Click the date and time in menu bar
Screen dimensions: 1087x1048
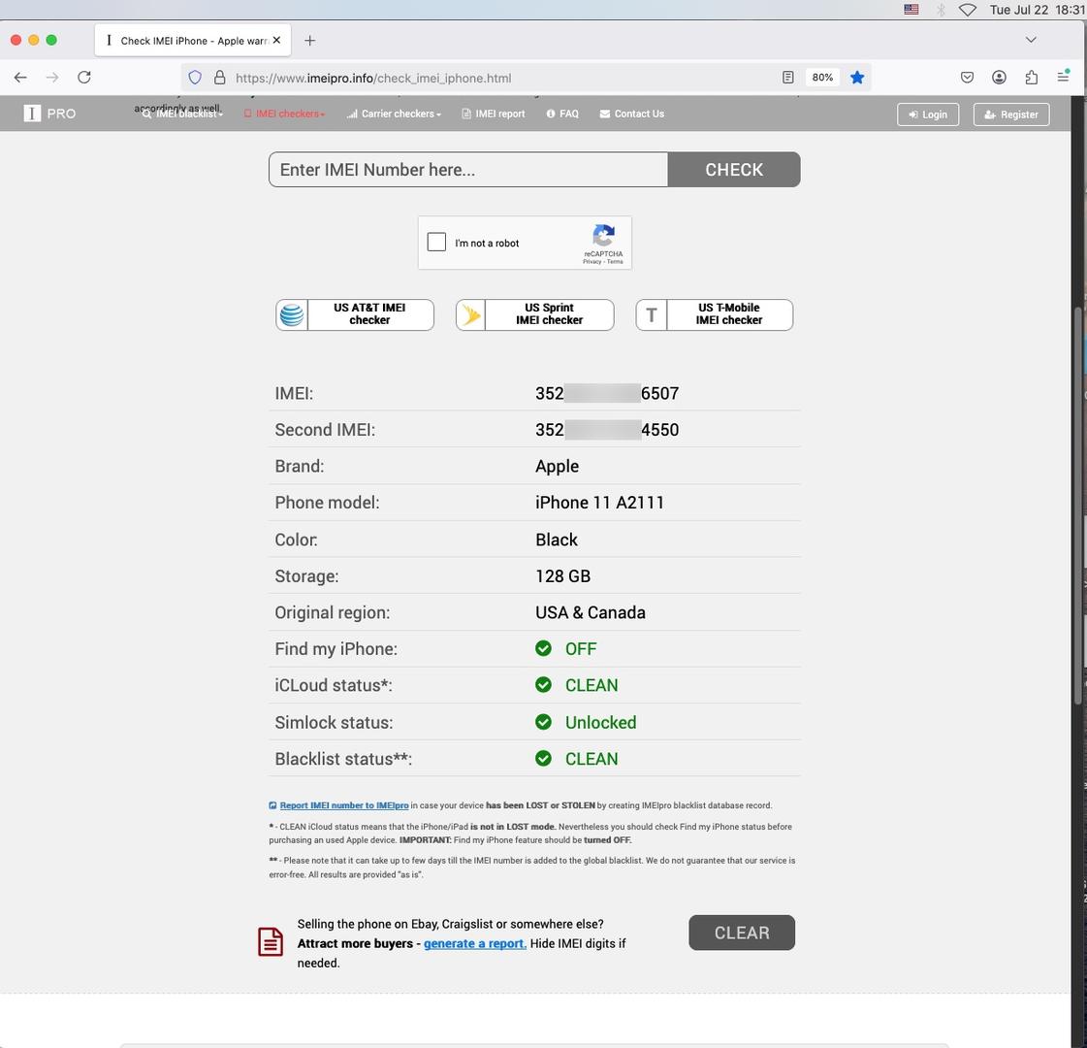(x=1038, y=10)
